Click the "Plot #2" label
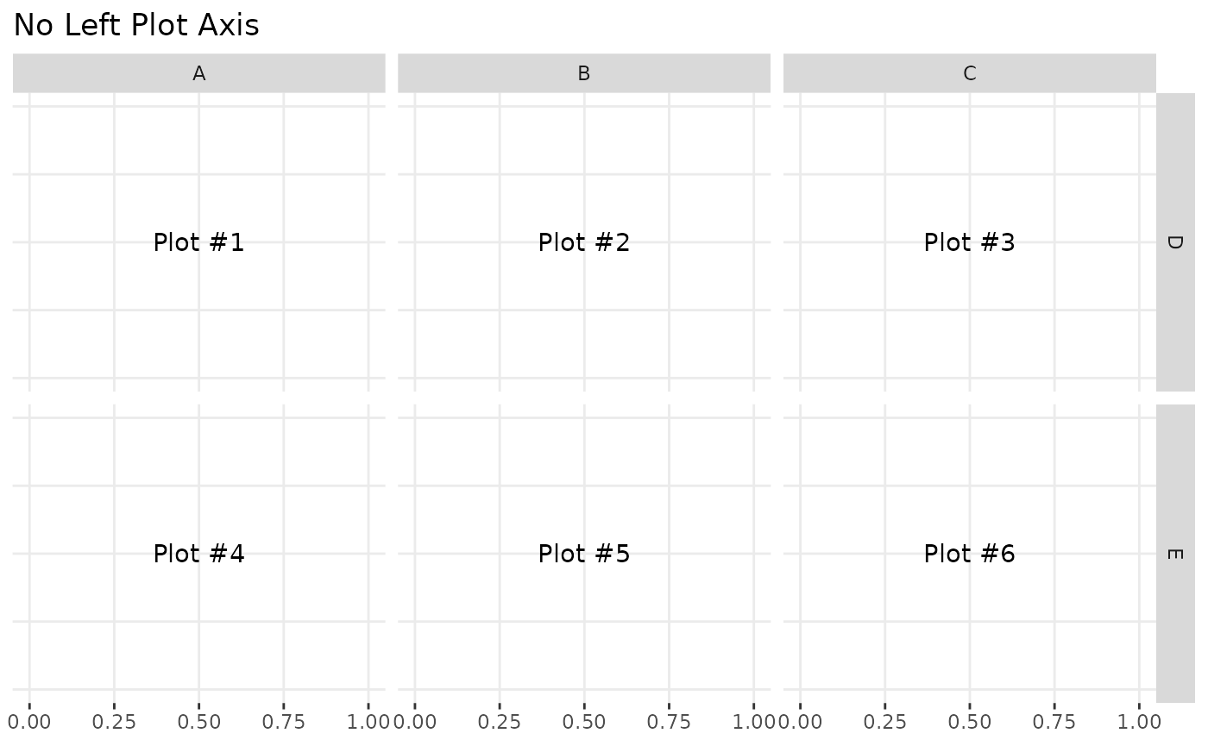This screenshot has width=1208, height=746. coord(583,242)
